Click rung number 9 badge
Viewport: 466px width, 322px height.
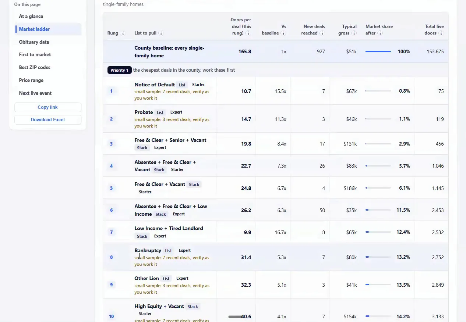click(111, 285)
